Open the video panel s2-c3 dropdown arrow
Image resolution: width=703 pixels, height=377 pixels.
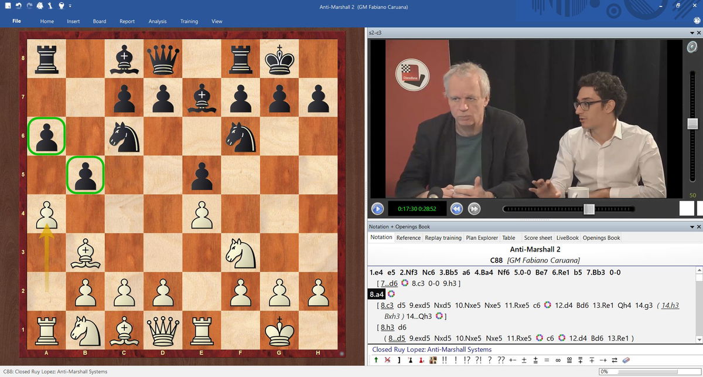691,34
